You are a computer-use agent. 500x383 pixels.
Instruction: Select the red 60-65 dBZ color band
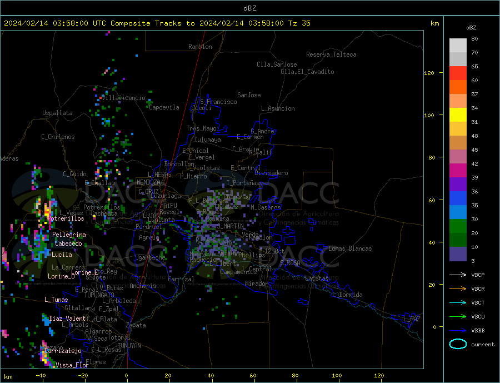(458, 73)
